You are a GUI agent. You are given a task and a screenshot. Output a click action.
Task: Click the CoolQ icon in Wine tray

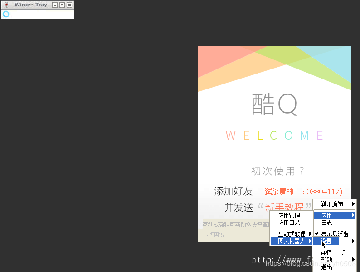click(x=6, y=14)
